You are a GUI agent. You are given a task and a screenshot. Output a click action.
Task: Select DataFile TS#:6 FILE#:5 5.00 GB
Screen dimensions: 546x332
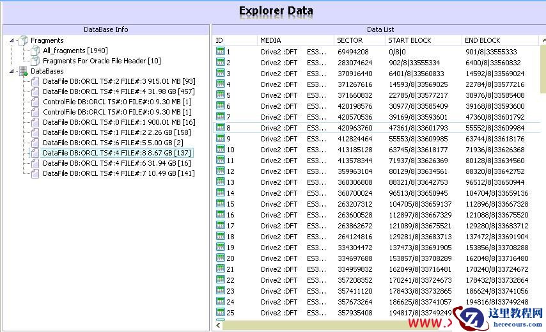coord(113,143)
